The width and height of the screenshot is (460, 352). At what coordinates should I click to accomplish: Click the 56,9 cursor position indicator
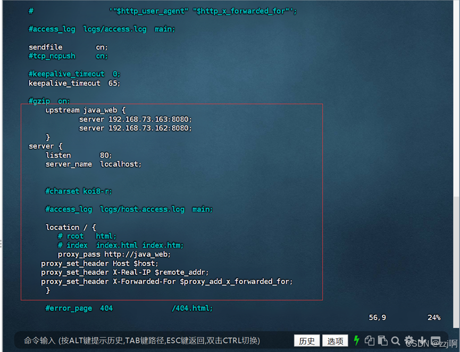pyautogui.click(x=377, y=317)
